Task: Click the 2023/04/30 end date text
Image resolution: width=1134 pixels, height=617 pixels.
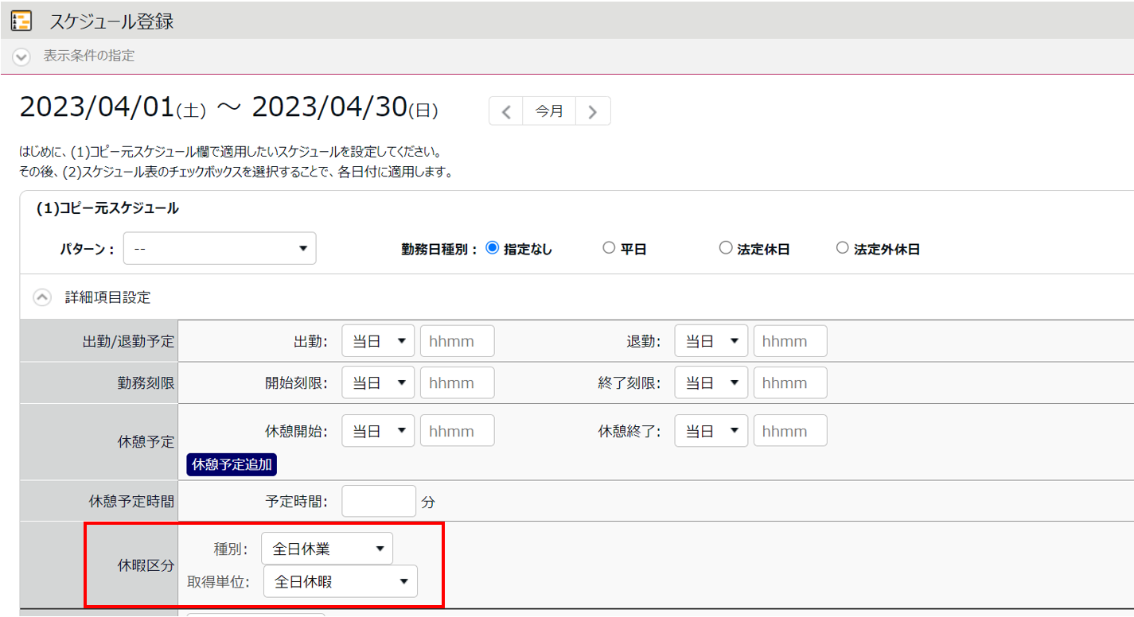Action: (329, 107)
